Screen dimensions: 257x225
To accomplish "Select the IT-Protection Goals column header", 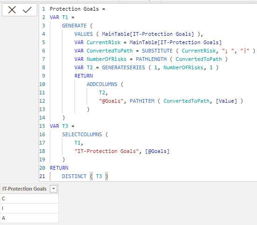I will [x=29, y=189].
